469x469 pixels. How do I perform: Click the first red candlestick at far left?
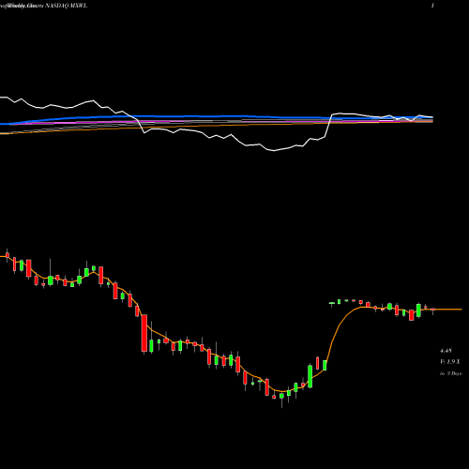click(8, 255)
